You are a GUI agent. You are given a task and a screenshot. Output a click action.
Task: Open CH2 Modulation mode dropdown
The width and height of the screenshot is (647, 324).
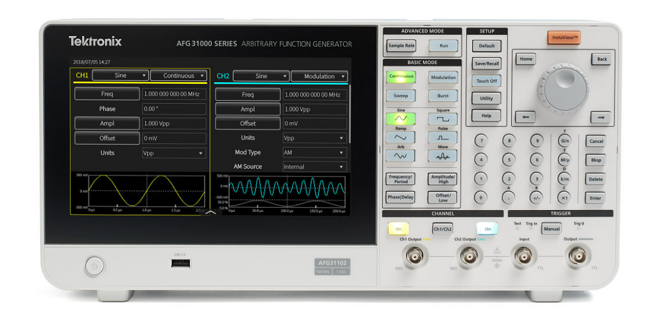click(x=319, y=76)
